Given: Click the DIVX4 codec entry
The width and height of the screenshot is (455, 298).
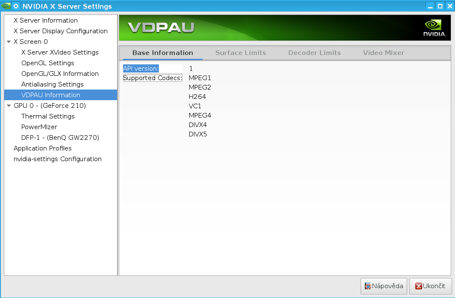Looking at the screenshot, I should [x=198, y=125].
